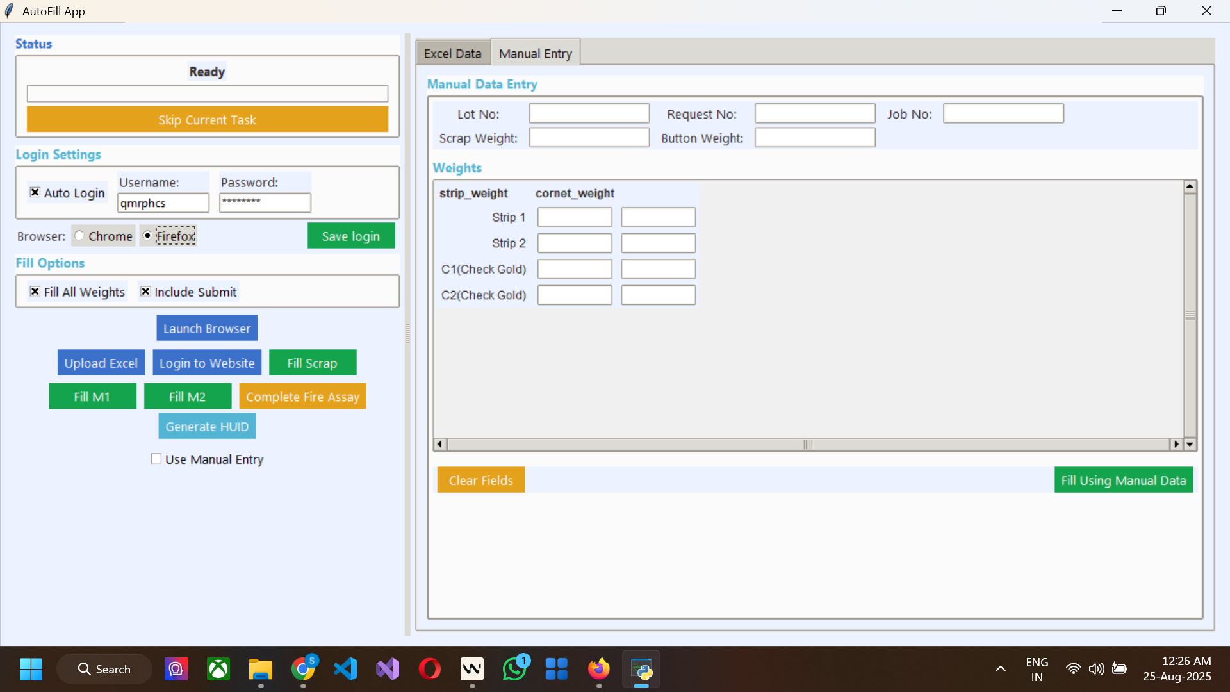Viewport: 1230px width, 692px height.
Task: Uncheck the Auto Login checkbox
Action: pos(35,192)
